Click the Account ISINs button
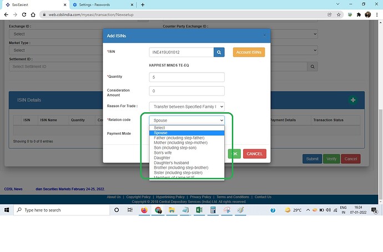 click(249, 52)
